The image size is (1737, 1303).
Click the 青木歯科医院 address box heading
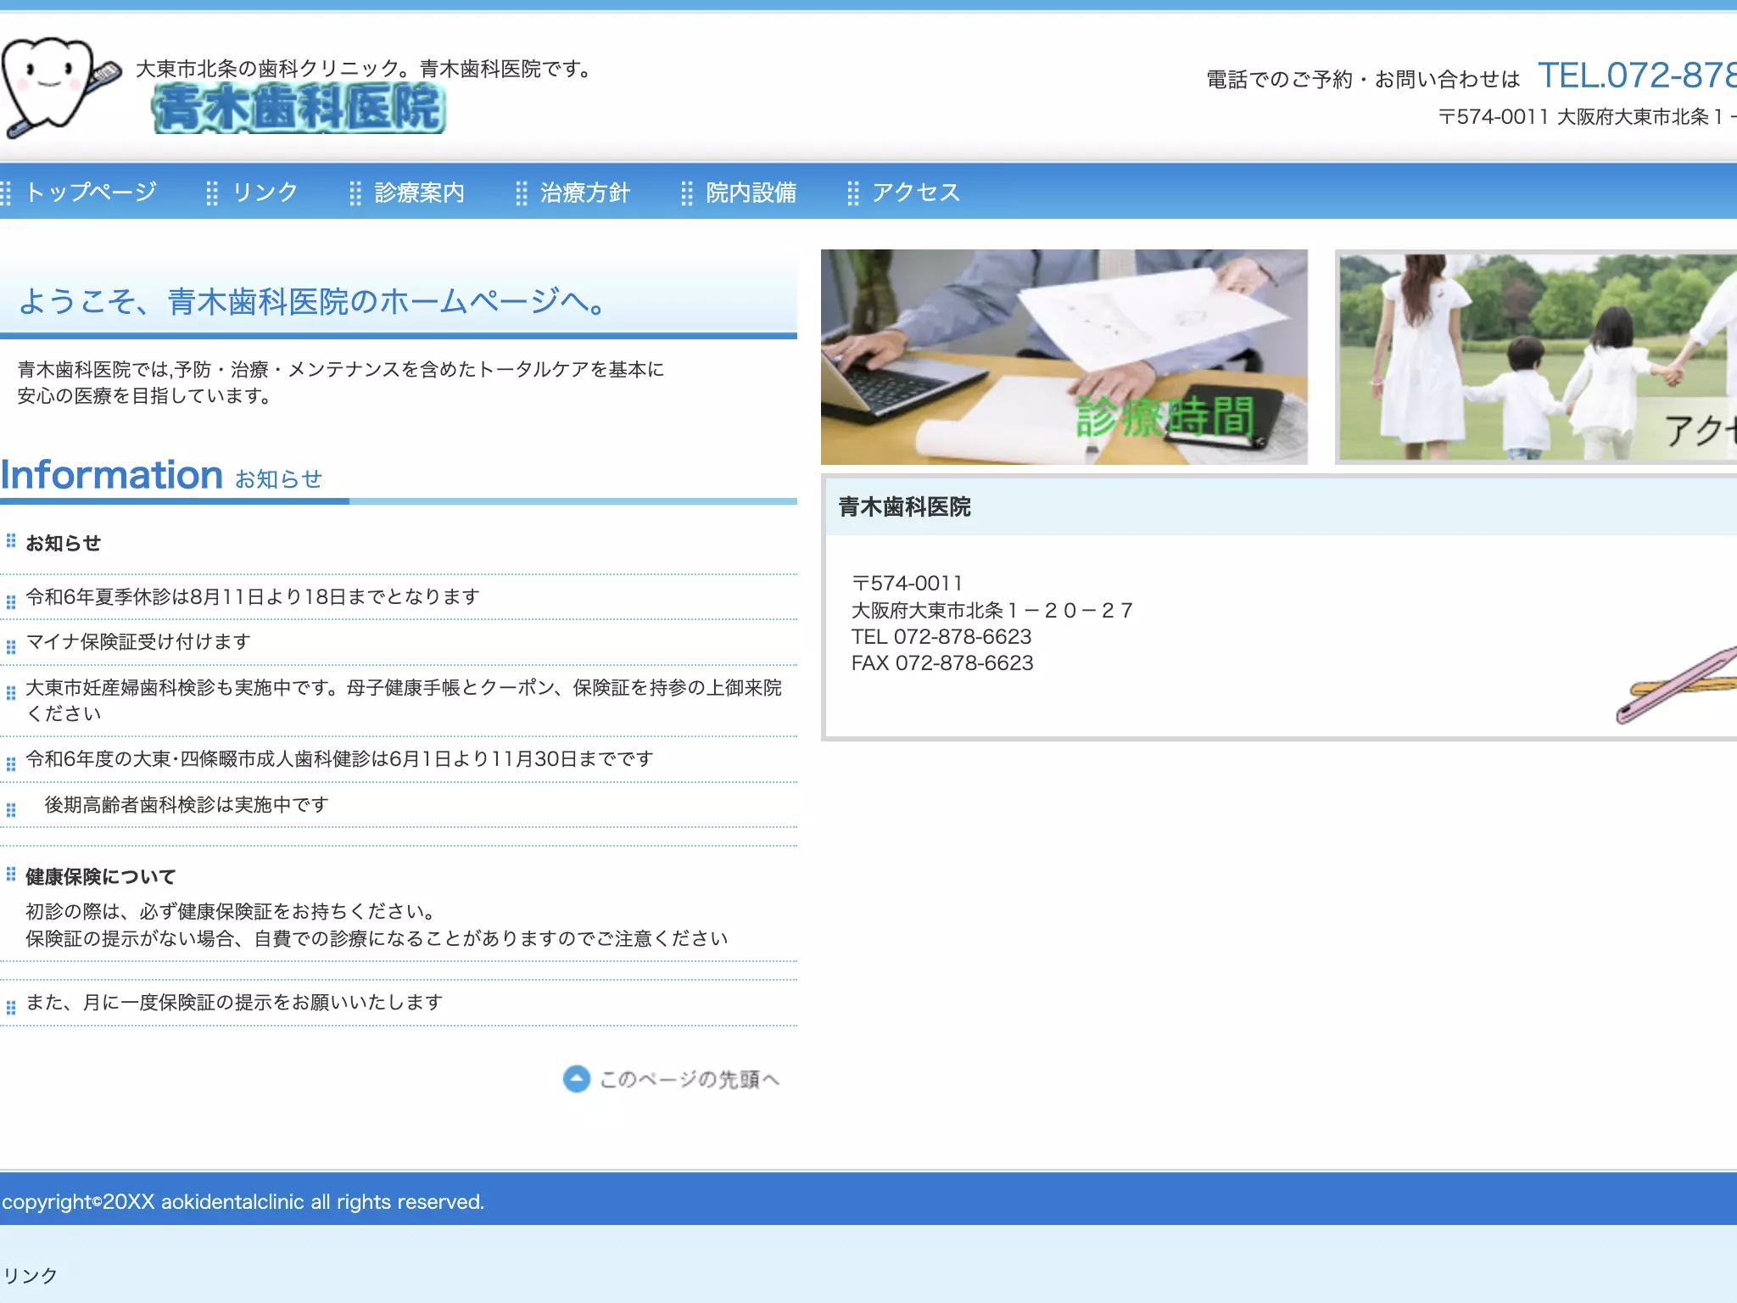click(904, 506)
